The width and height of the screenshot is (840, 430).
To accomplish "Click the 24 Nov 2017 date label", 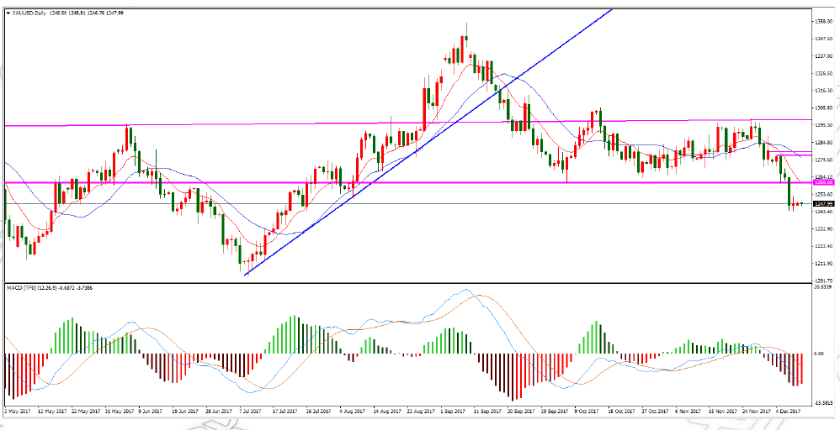I will (x=755, y=412).
